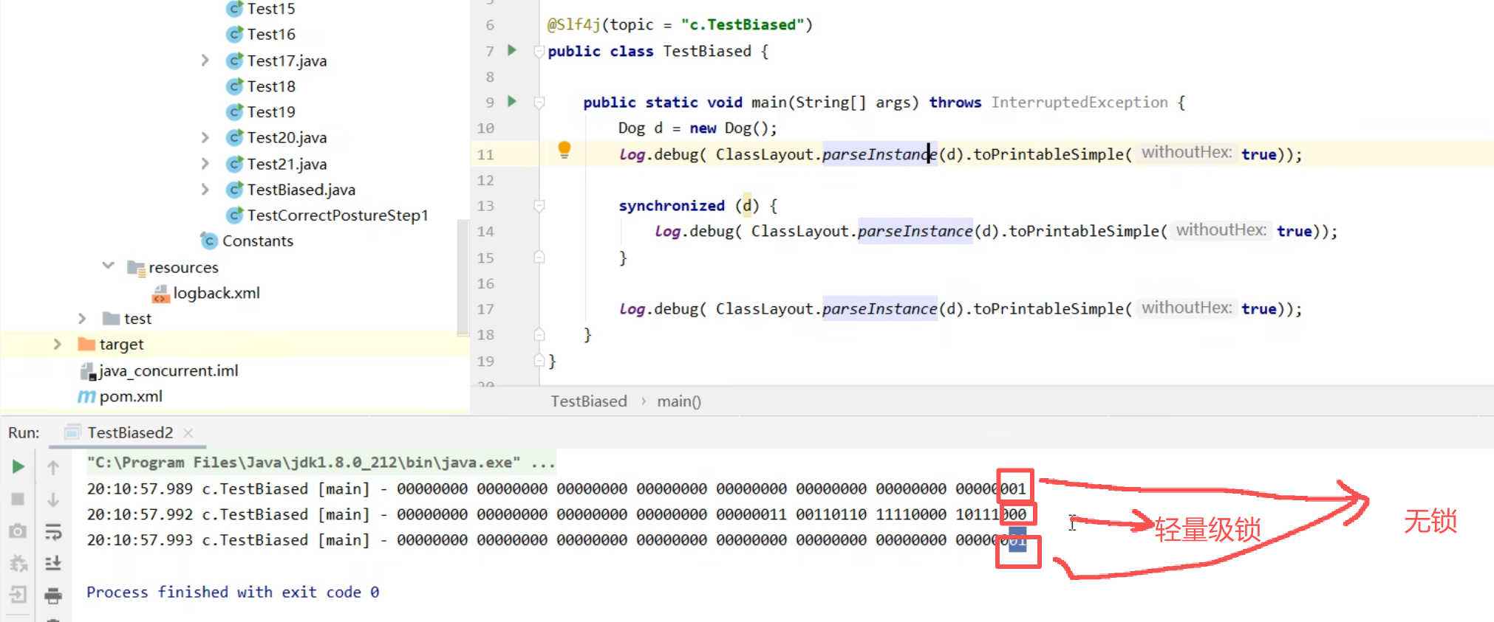Select the TestBiased2 run tab

coord(129,432)
